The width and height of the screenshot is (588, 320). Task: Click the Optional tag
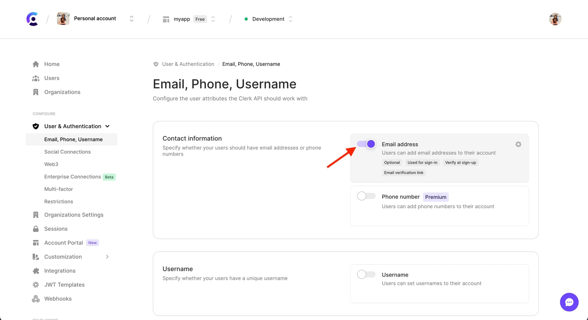pos(392,162)
